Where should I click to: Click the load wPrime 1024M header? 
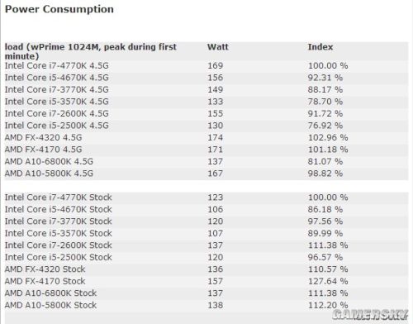[91, 51]
